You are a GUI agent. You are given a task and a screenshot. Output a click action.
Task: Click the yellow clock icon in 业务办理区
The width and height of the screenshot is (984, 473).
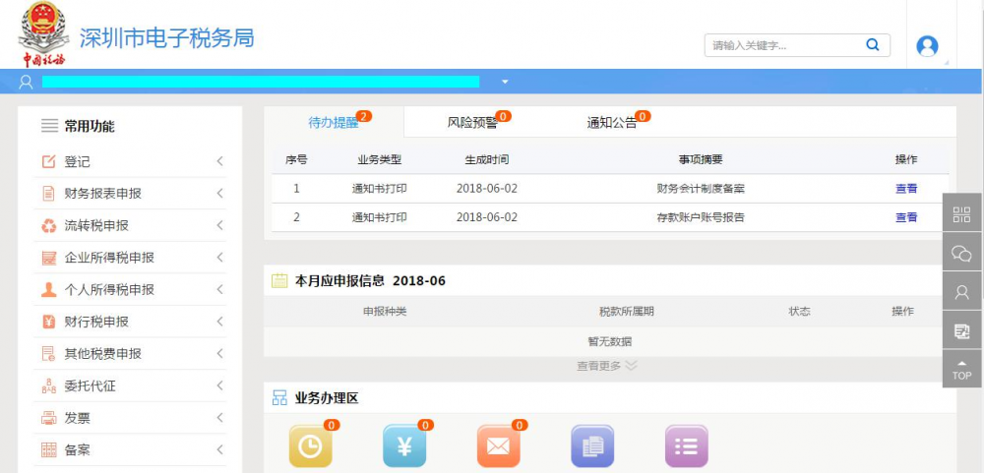click(x=310, y=446)
